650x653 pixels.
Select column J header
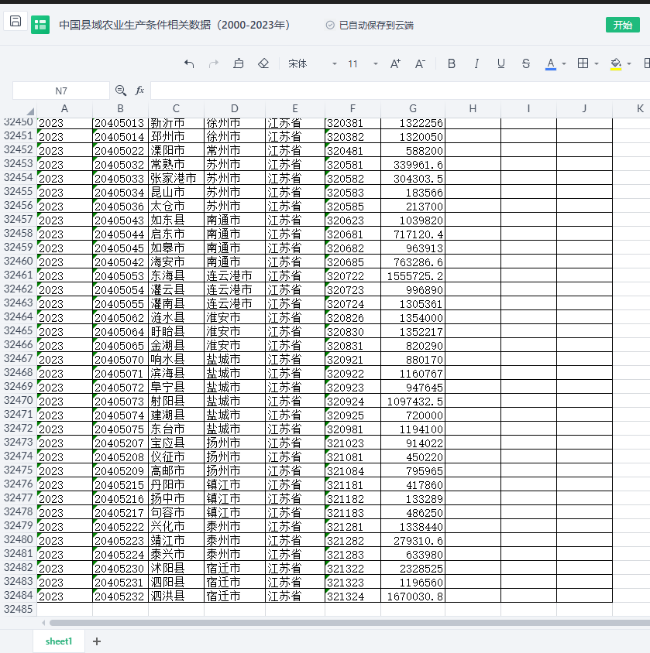pos(584,108)
